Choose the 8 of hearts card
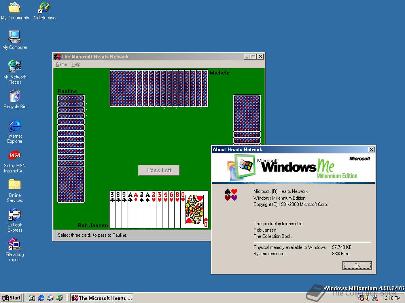The image size is (405, 303). (x=178, y=209)
